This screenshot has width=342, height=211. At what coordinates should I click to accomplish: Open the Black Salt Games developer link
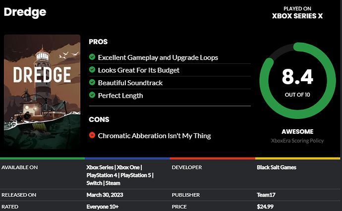point(277,167)
